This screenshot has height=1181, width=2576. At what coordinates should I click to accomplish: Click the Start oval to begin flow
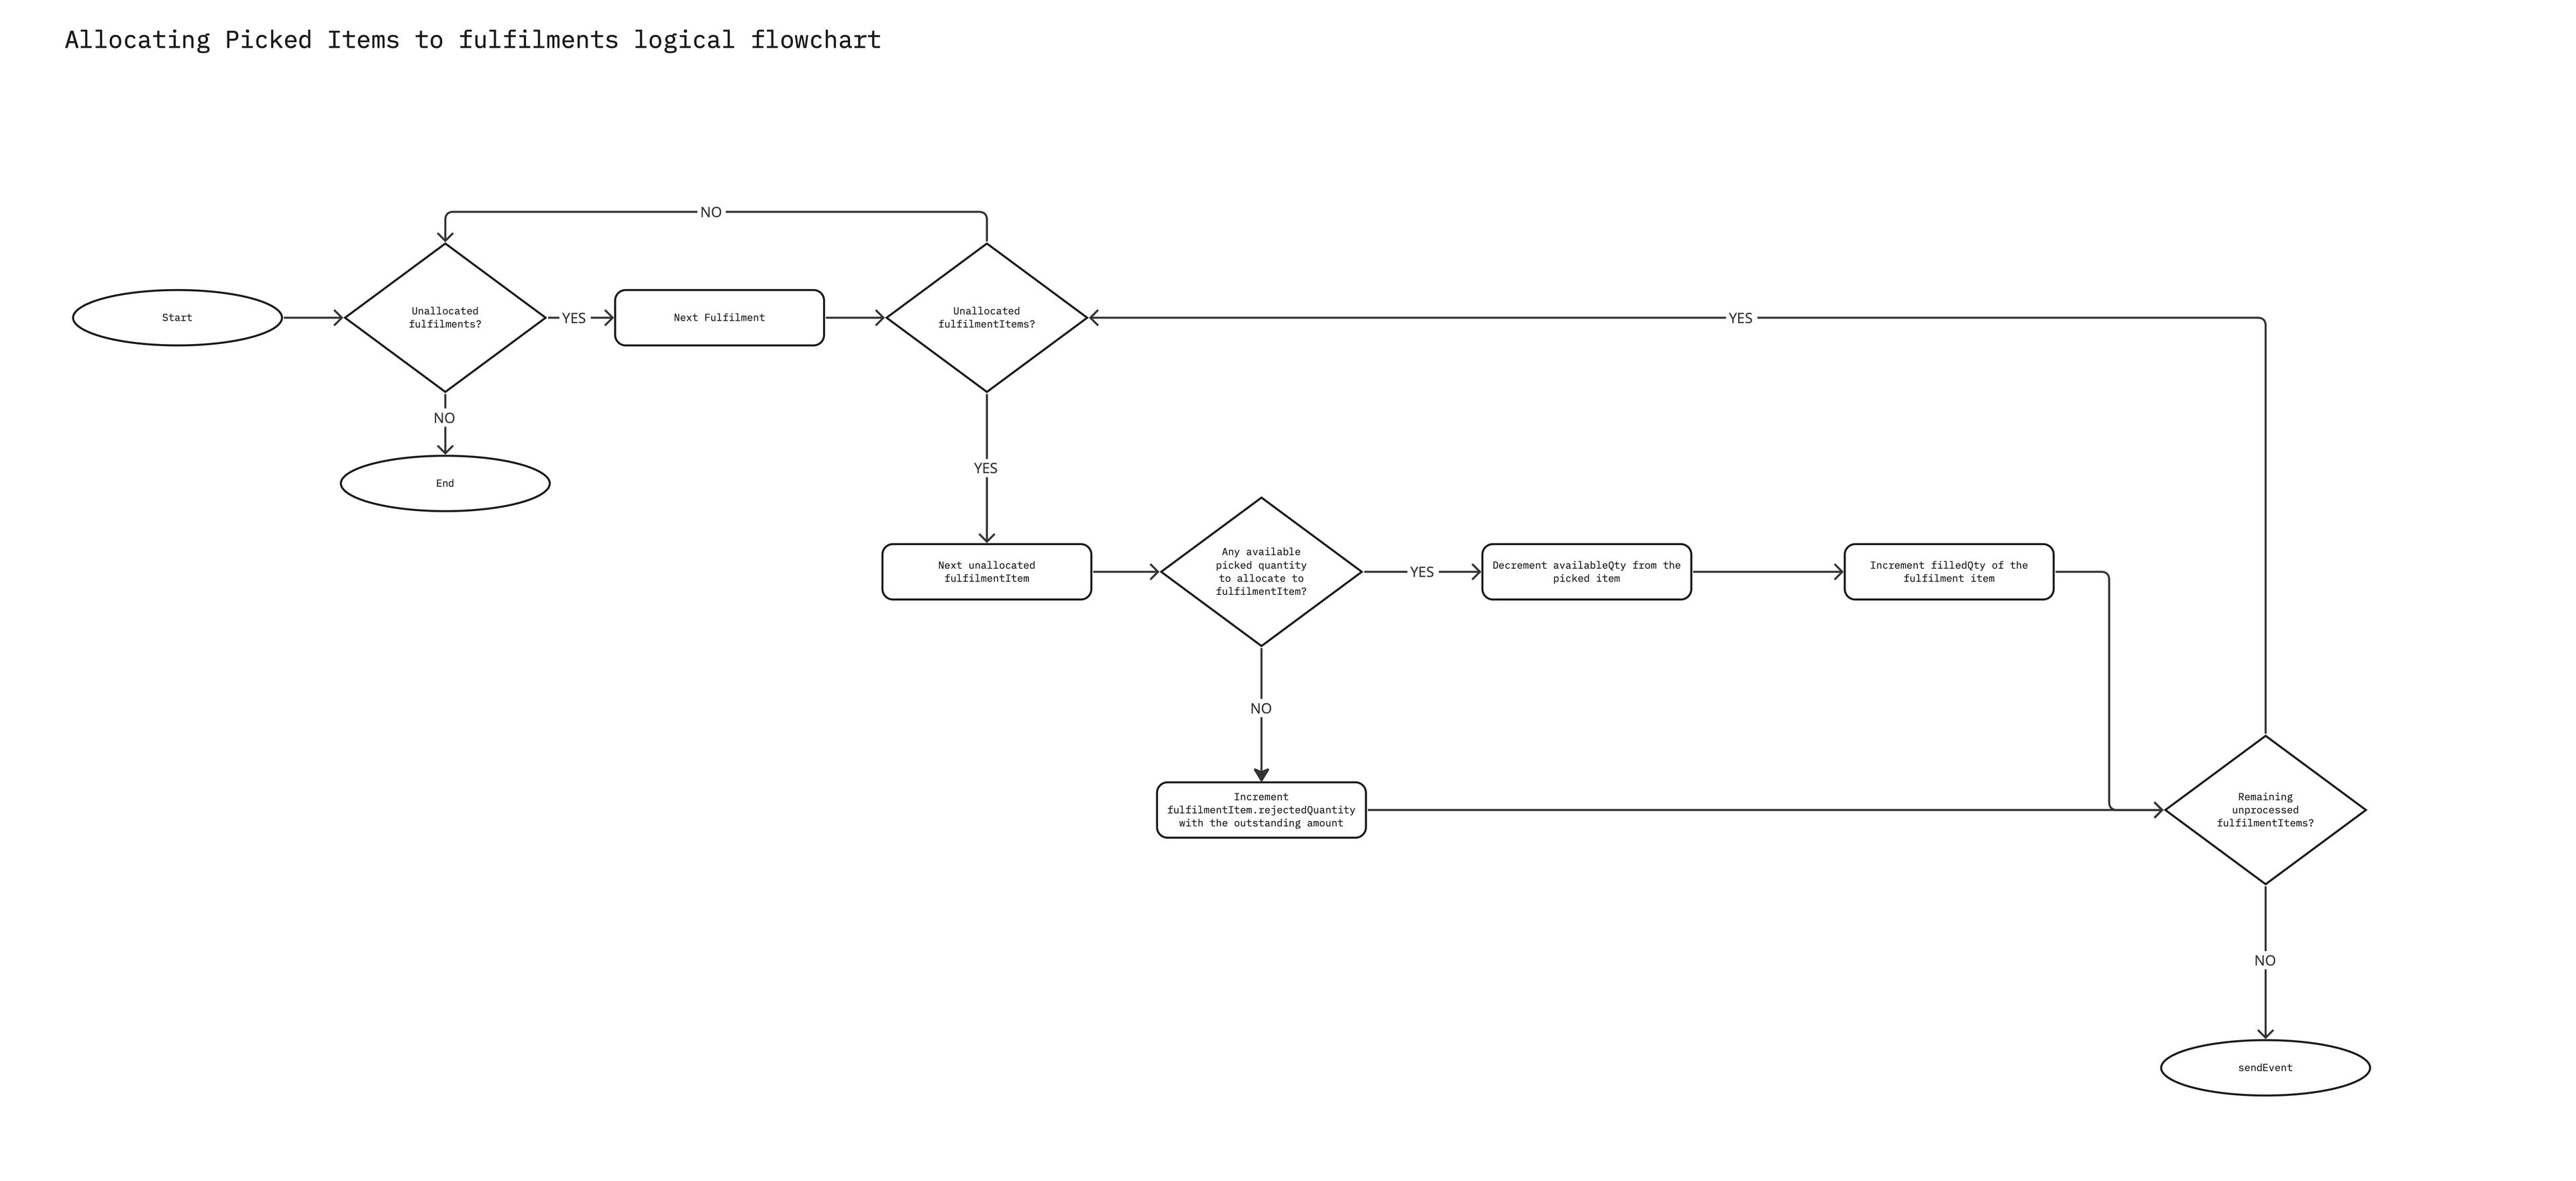tap(171, 315)
